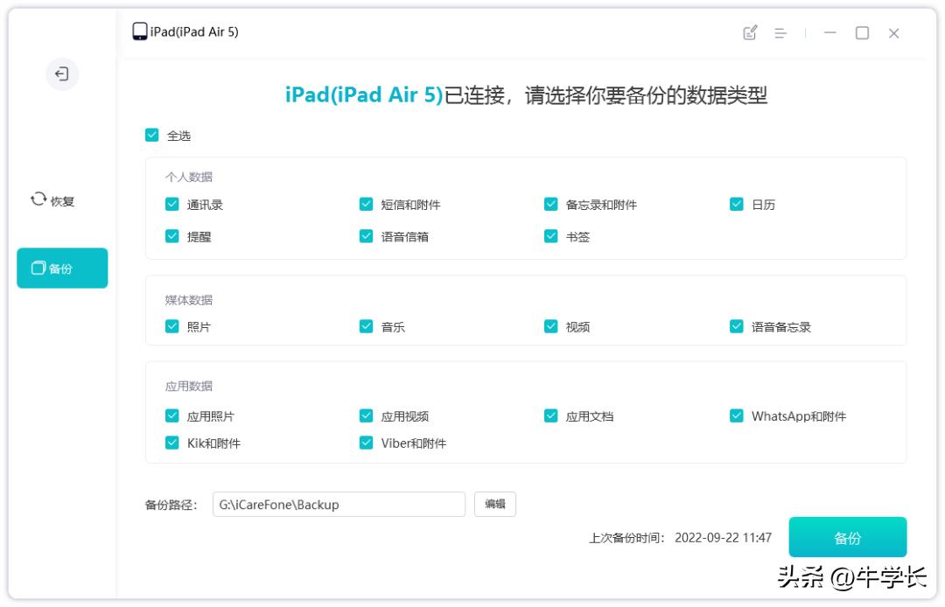This screenshot has width=945, height=607.
Task: Toggle the 视频 video checkbox
Action: 549,326
